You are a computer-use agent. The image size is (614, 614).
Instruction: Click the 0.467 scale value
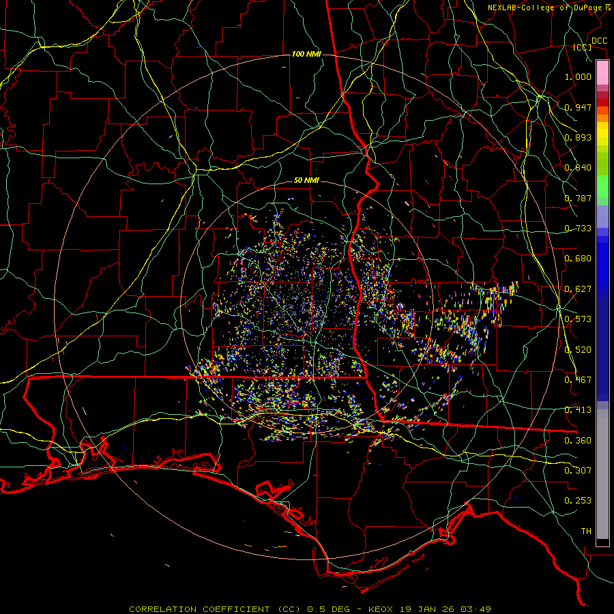click(578, 380)
